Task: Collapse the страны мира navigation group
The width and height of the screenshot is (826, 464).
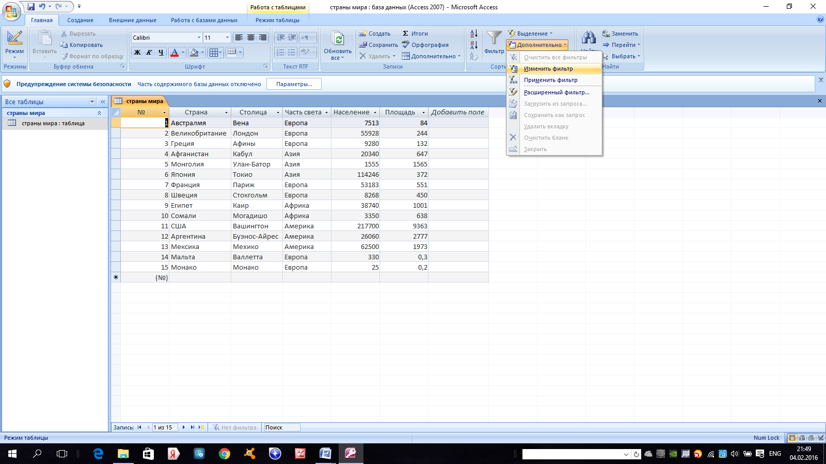Action: [x=99, y=113]
